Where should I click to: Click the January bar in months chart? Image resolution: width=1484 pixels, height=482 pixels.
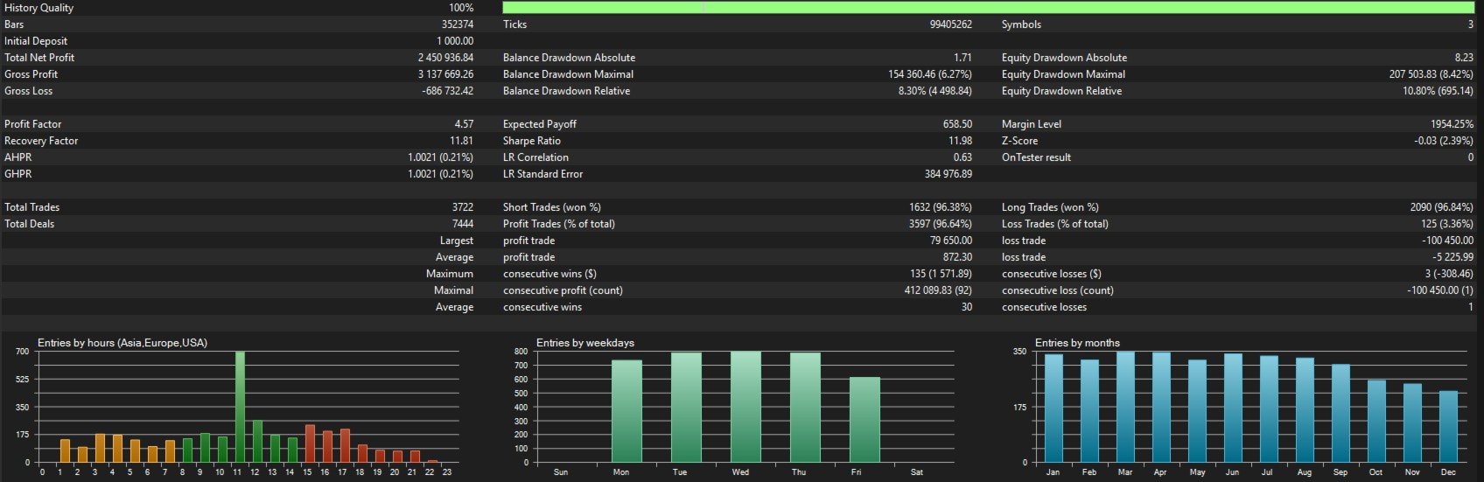pos(1053,409)
